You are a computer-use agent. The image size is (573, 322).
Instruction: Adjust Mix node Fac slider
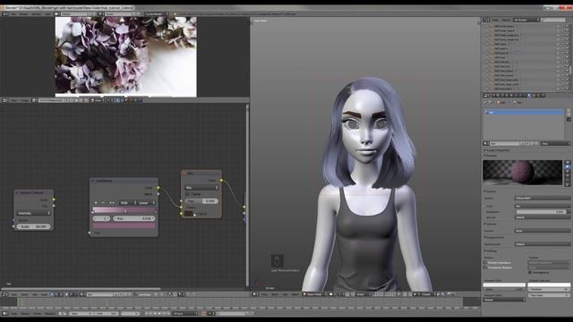click(x=201, y=201)
